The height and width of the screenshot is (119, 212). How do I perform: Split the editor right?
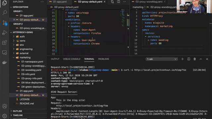tap(119, 2)
